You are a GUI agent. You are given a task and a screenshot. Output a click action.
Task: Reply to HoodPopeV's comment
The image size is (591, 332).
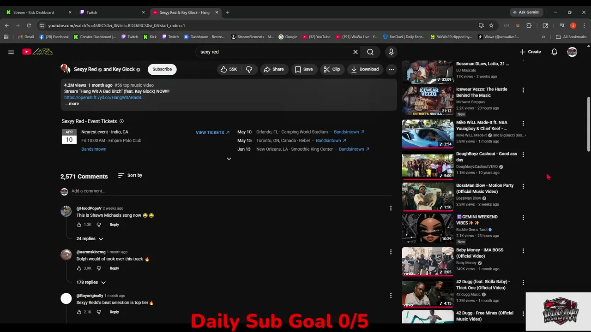coord(114,225)
